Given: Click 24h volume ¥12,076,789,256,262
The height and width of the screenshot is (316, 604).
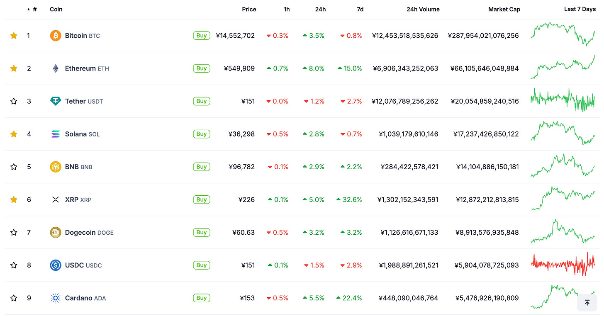Looking at the screenshot, I should pos(405,101).
